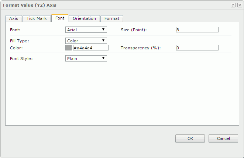Click the Size (Point) input field
The height and width of the screenshot is (158, 244).
(197, 29)
